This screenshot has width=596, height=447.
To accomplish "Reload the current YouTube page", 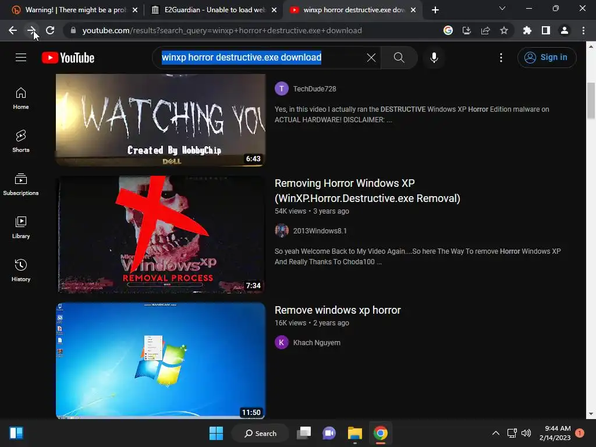I will [50, 30].
